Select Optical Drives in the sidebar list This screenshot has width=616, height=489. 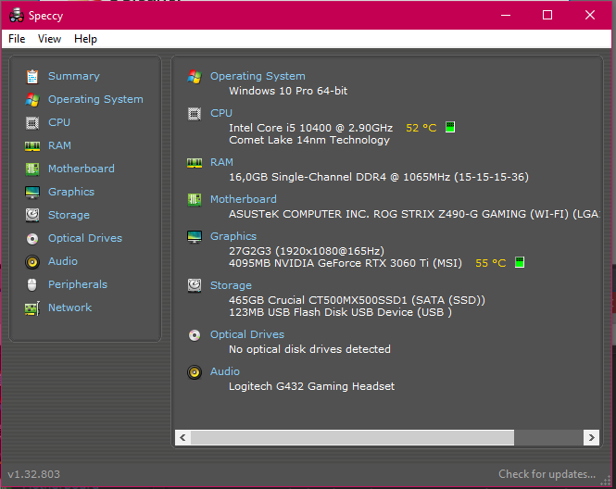coord(85,238)
